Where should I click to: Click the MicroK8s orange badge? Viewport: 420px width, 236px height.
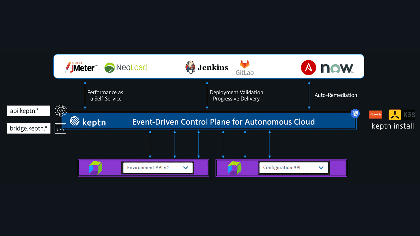pyautogui.click(x=375, y=115)
